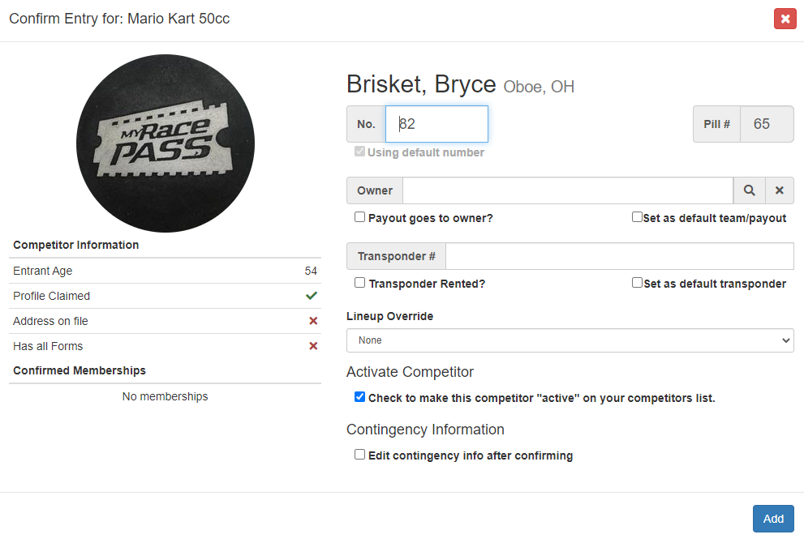
Task: Click the Pill # value box
Action: point(766,124)
